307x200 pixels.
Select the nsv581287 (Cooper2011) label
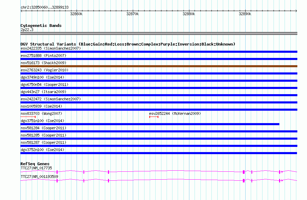point(43,142)
